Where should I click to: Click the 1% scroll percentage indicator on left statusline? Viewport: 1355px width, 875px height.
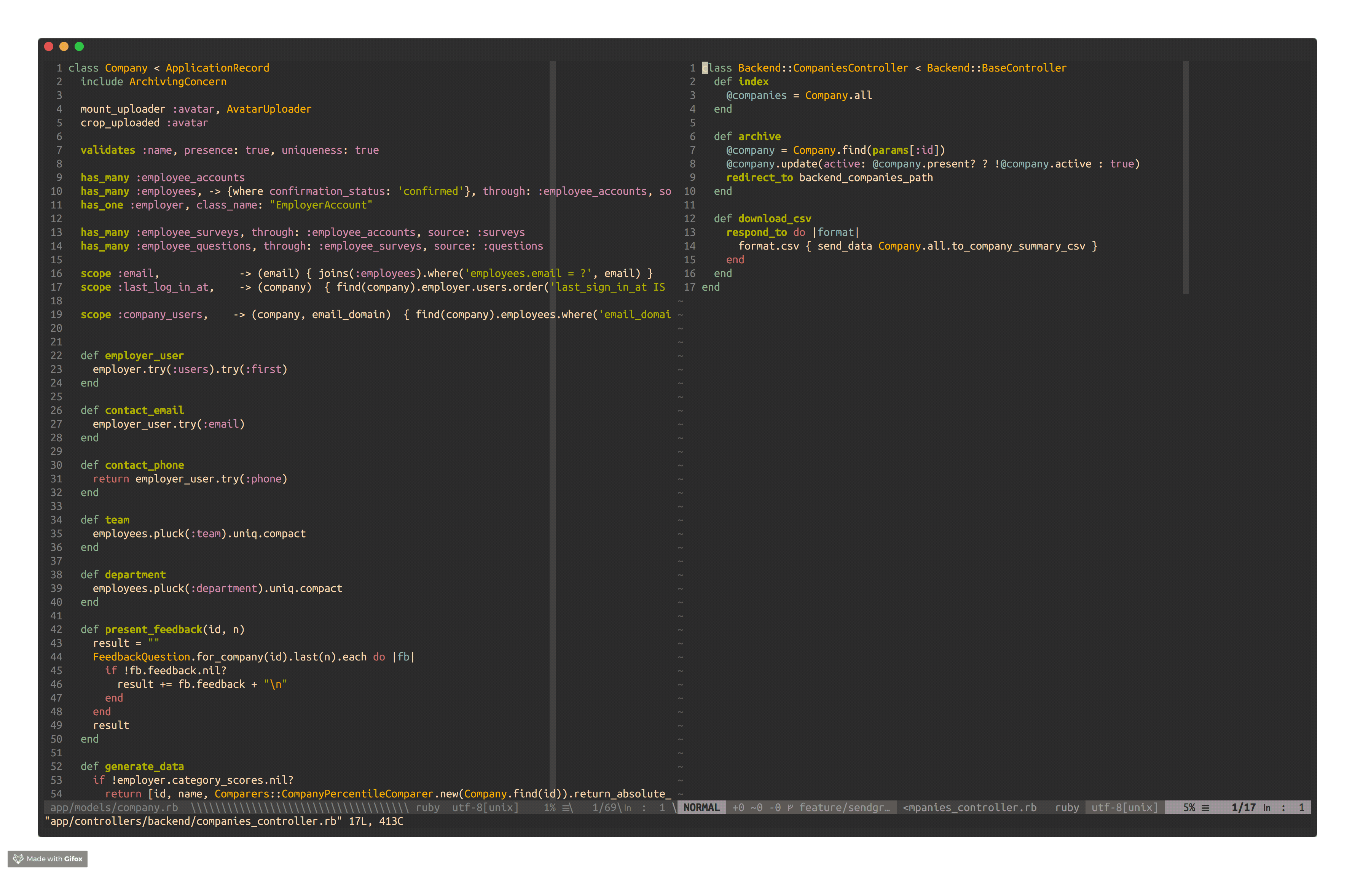[x=550, y=807]
